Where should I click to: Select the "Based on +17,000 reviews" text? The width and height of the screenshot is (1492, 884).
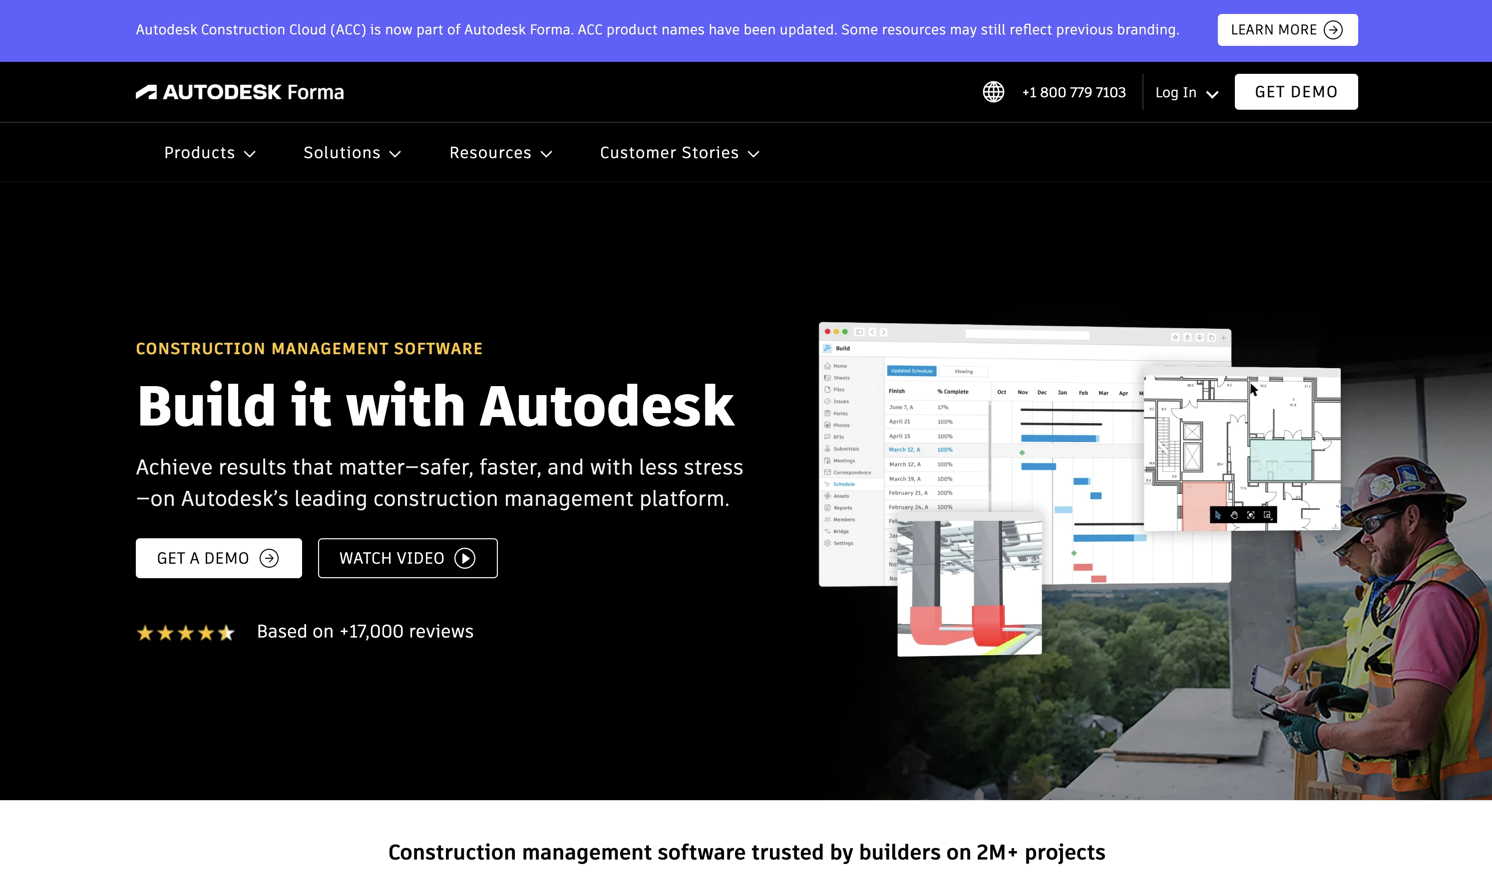pyautogui.click(x=365, y=632)
